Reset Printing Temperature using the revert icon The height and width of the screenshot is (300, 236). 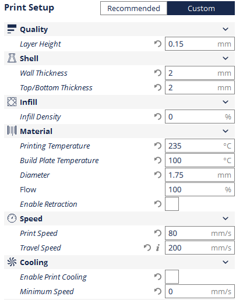tap(158, 146)
